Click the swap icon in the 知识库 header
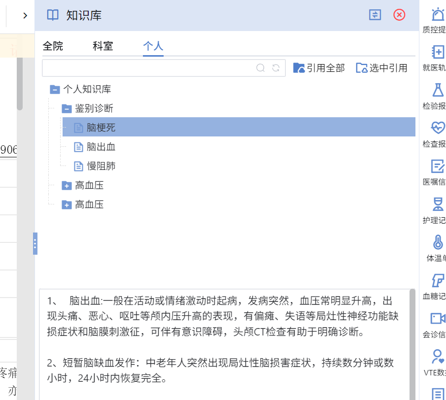446x400 pixels. [375, 15]
